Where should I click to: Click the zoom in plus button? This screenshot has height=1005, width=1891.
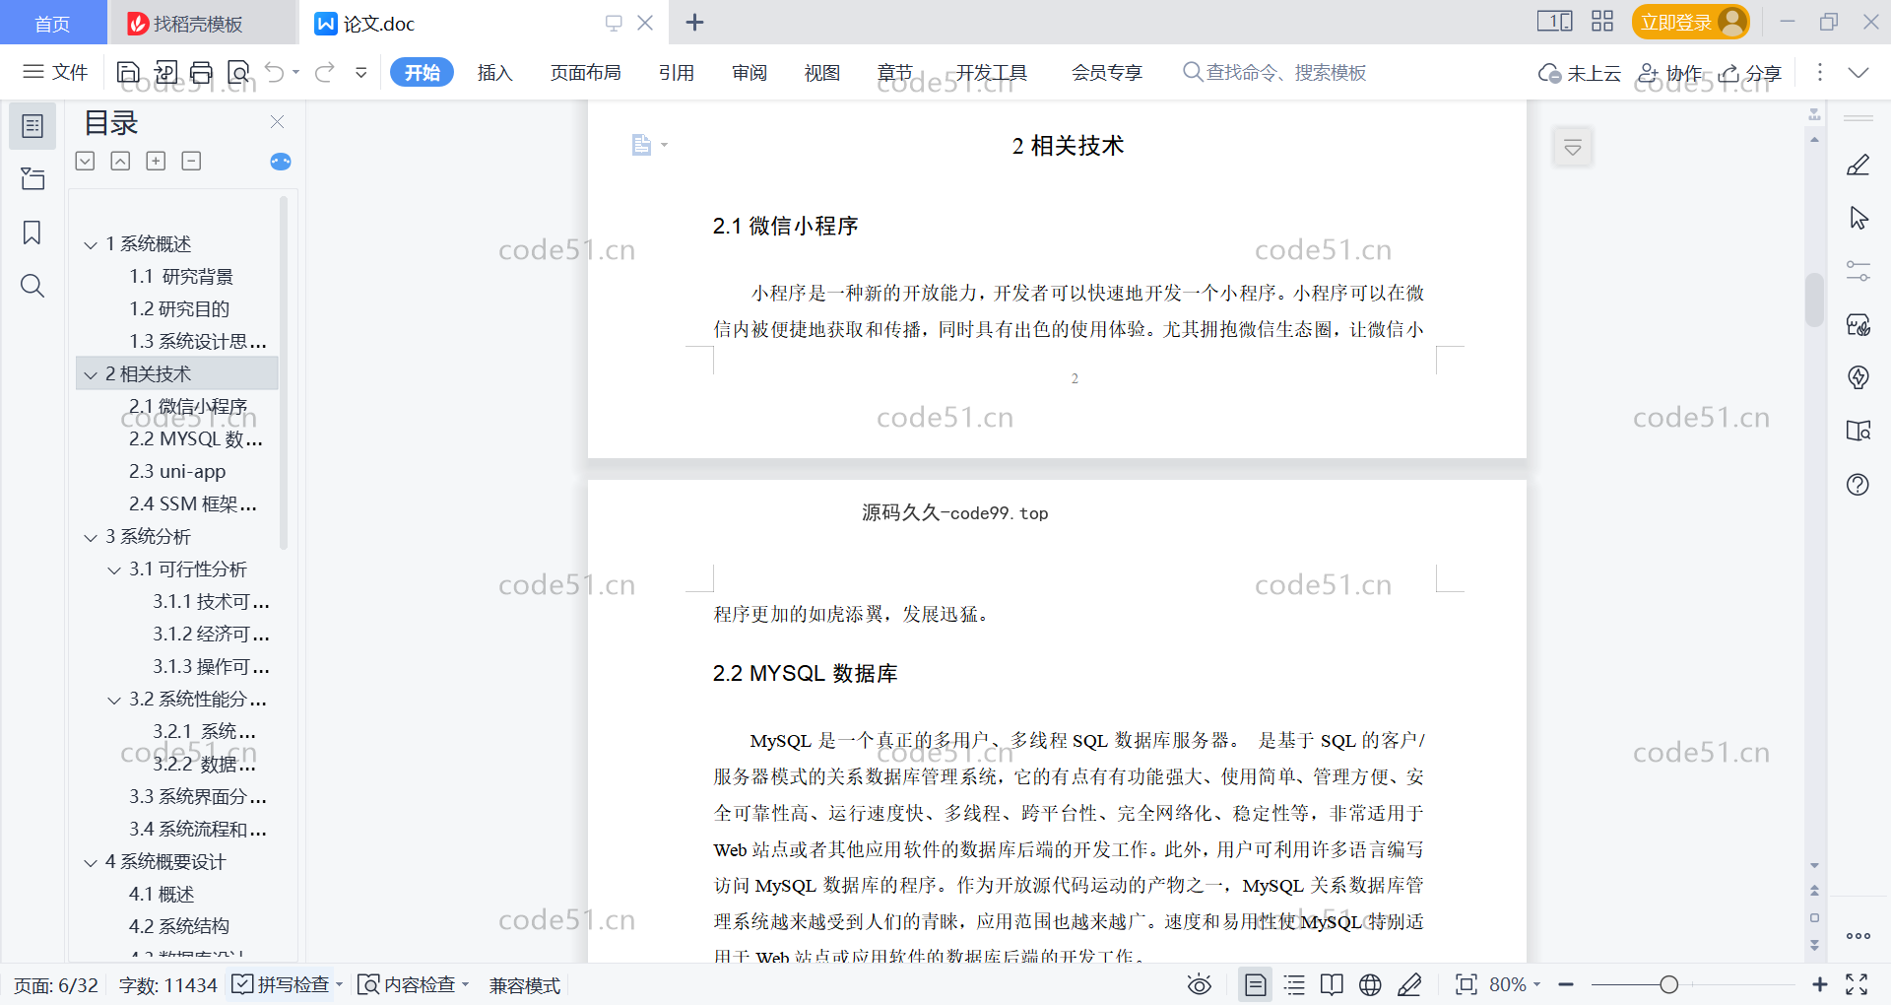(1820, 984)
